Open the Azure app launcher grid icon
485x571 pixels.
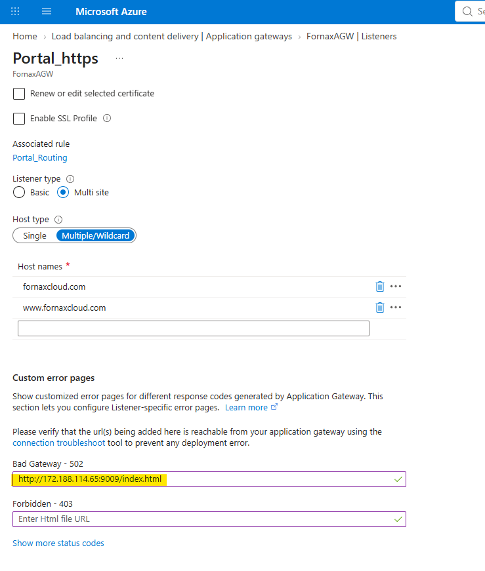click(15, 11)
